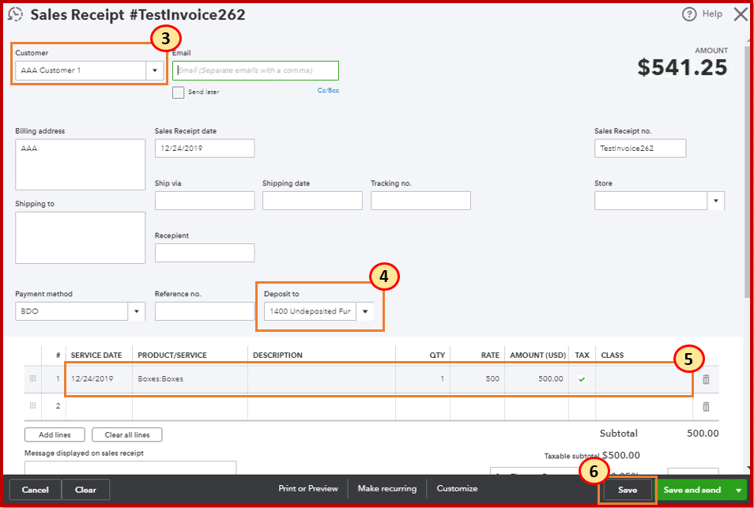Delete line 1 with trash icon
Screen dimensions: 754x508
click(x=706, y=379)
